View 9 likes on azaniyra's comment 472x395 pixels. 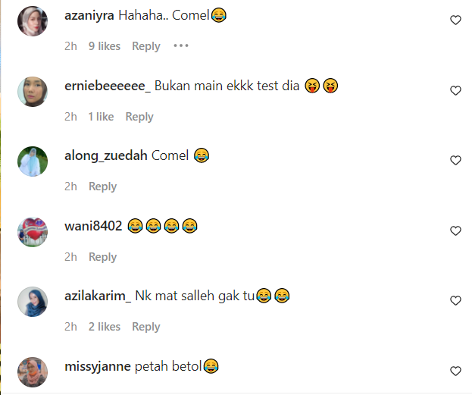coord(105,46)
